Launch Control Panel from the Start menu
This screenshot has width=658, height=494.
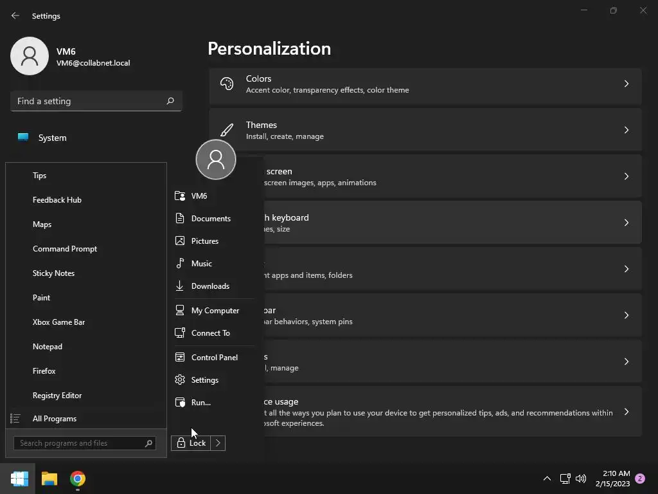coord(214,358)
